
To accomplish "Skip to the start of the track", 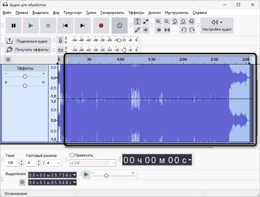I will (65, 26).
